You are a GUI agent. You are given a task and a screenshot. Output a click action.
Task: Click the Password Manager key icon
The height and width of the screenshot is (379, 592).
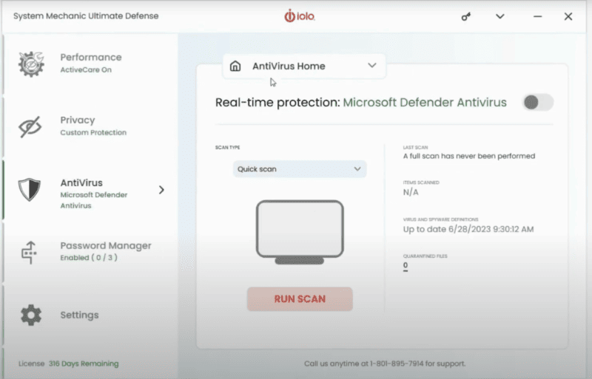click(29, 252)
